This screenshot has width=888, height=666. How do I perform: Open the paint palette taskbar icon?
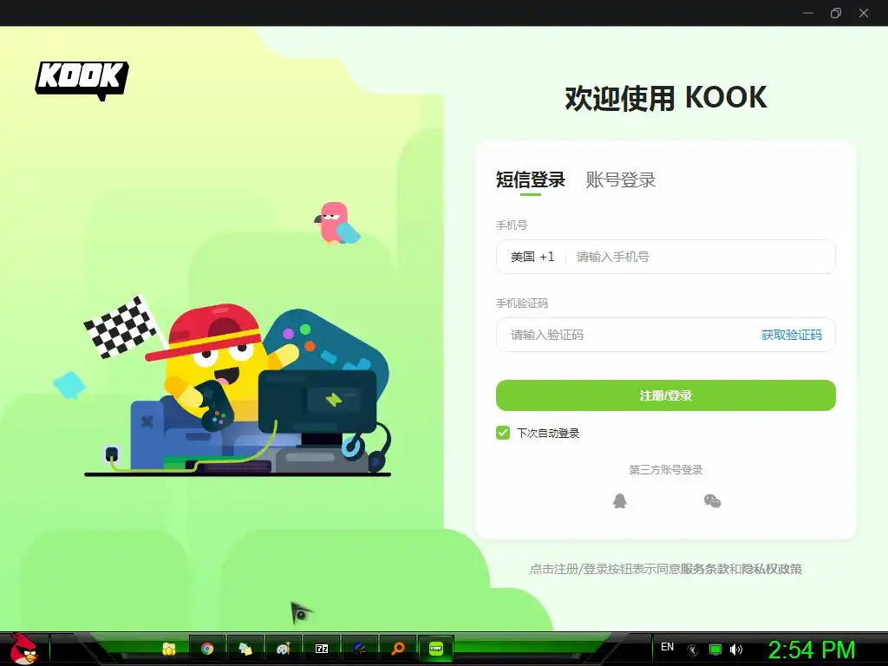(x=284, y=649)
